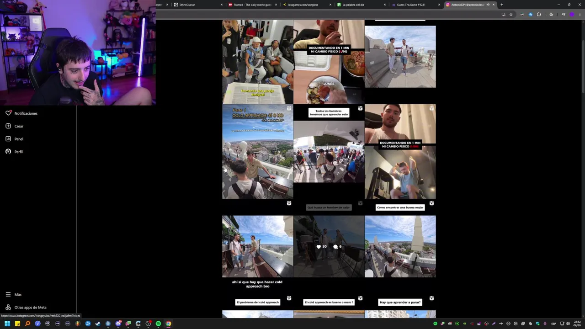Open the Search magnifier on taskbar
The width and height of the screenshot is (585, 329).
(27, 324)
